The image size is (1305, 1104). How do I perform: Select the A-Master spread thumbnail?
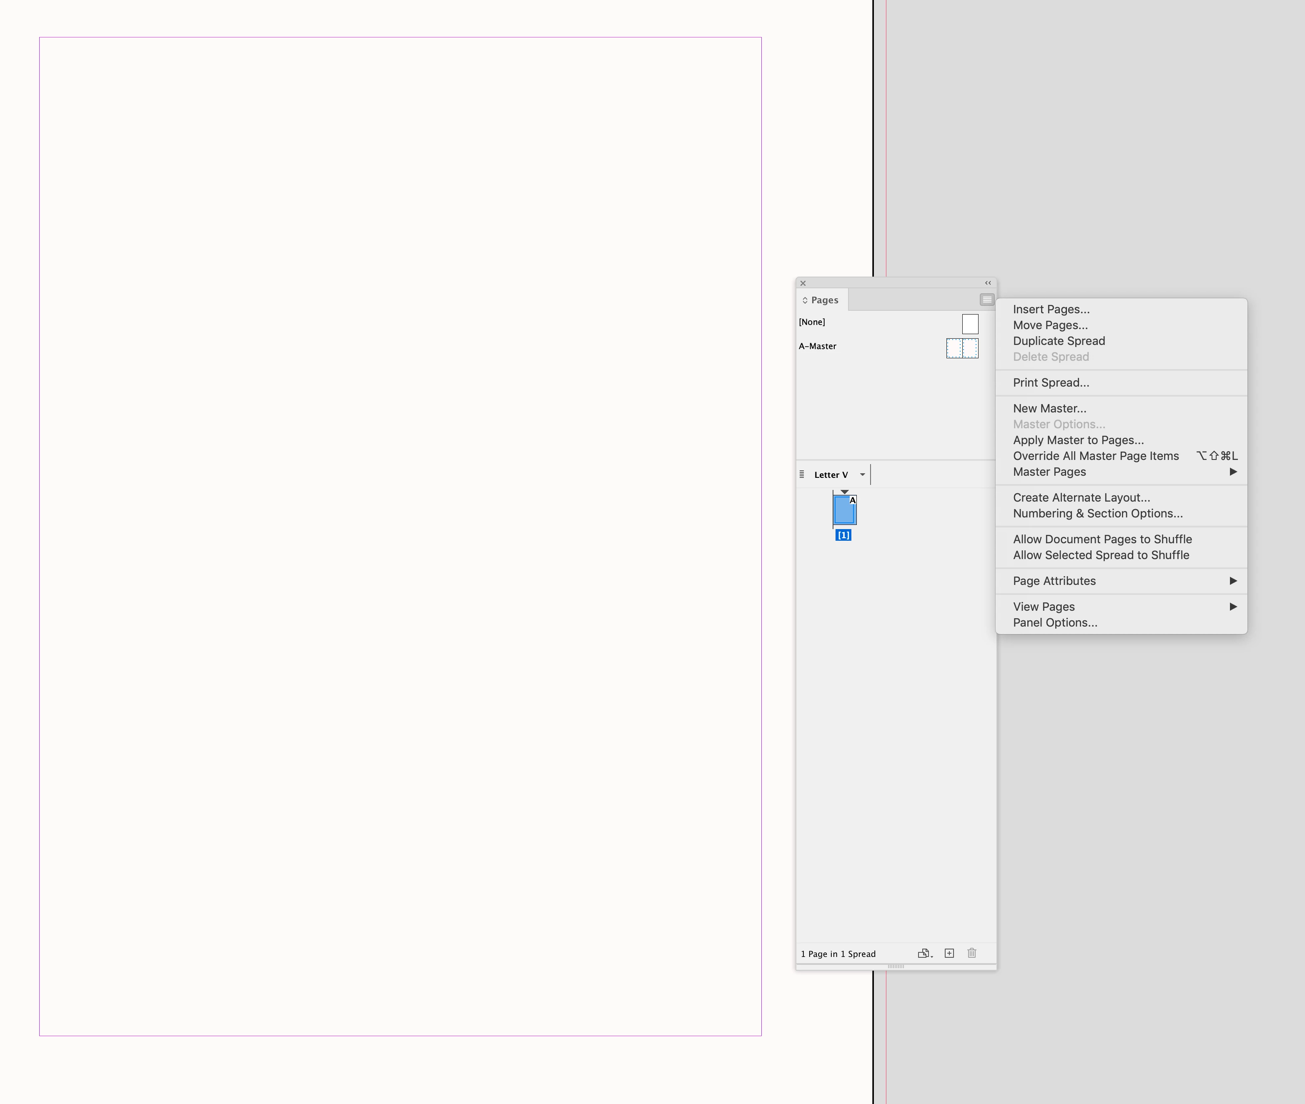pyautogui.click(x=962, y=348)
